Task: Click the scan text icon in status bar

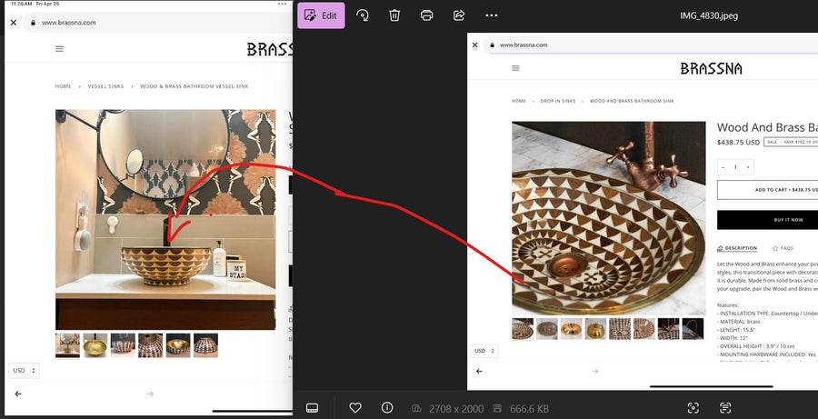Action: point(725,408)
